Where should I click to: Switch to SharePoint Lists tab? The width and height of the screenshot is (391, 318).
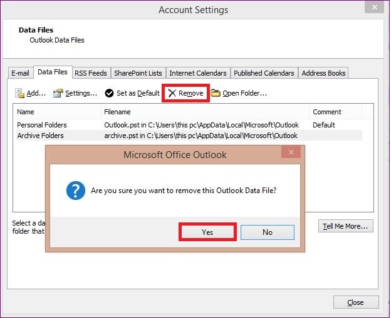pyautogui.click(x=138, y=73)
